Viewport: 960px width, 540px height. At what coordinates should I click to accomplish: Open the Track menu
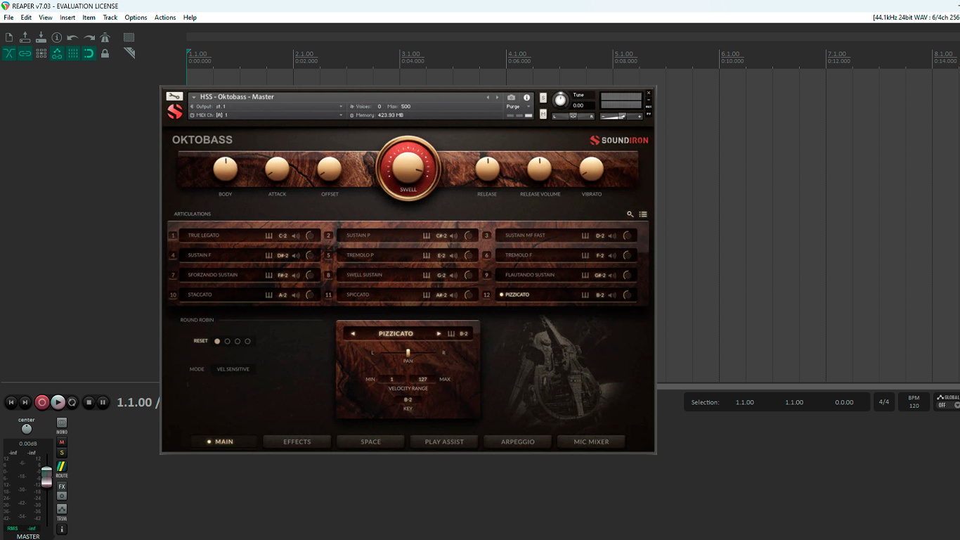(110, 18)
